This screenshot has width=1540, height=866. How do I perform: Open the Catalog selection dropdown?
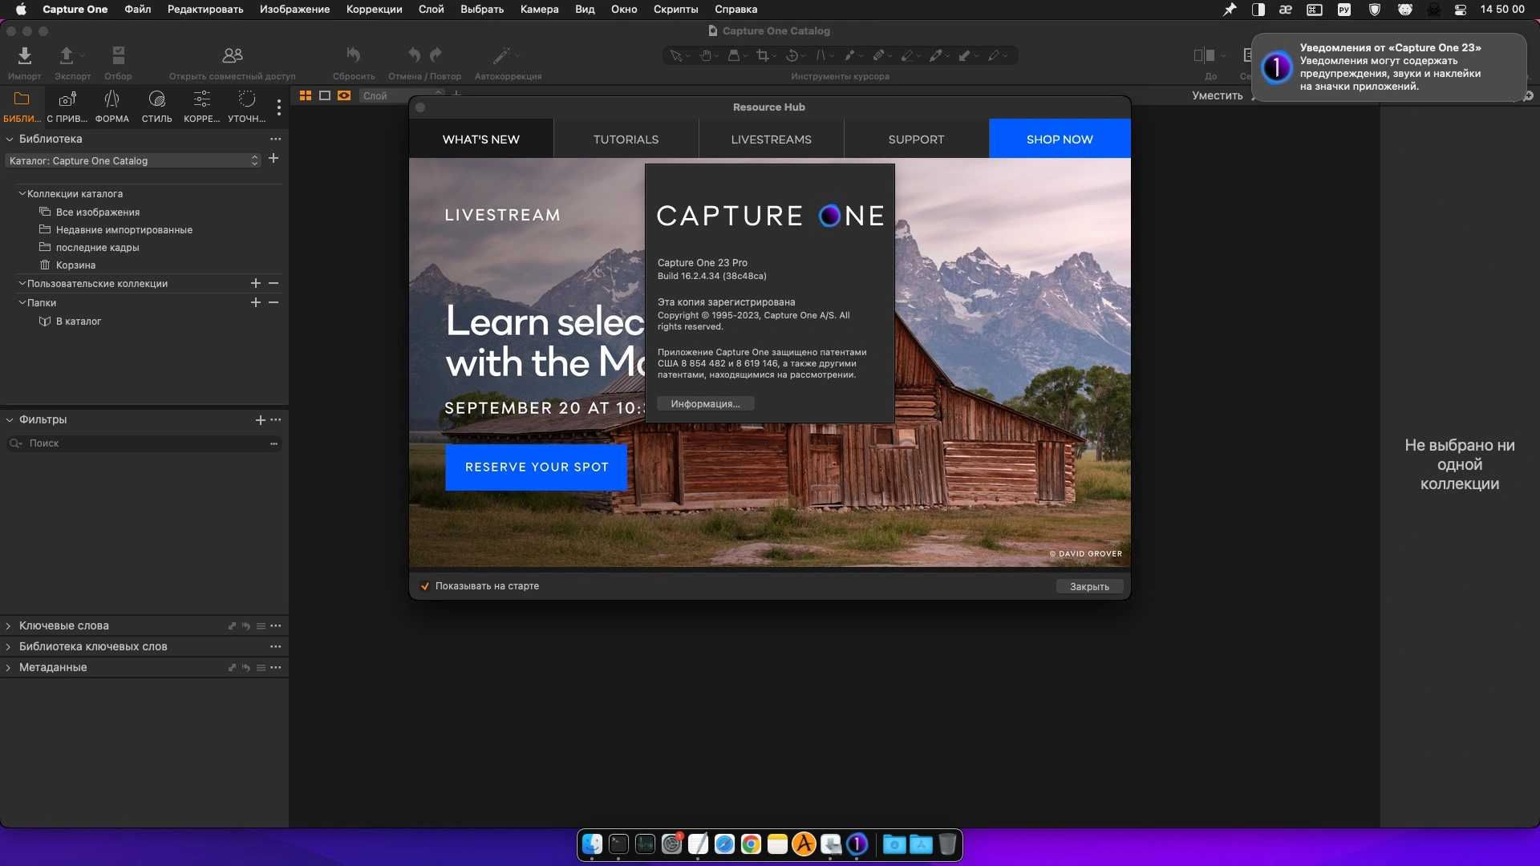[x=133, y=161]
